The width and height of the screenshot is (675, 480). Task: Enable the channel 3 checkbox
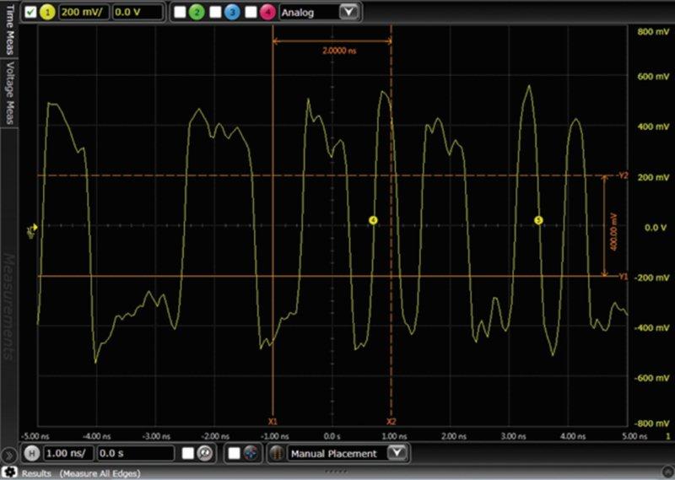coord(215,13)
